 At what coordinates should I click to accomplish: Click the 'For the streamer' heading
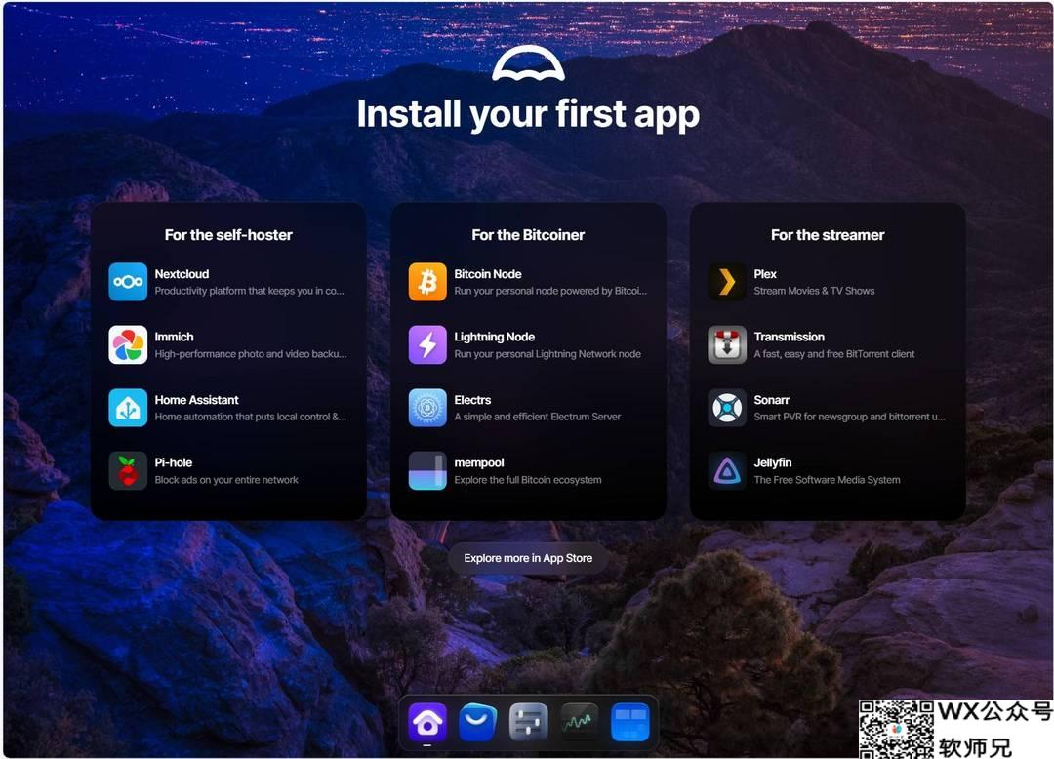[x=828, y=235]
